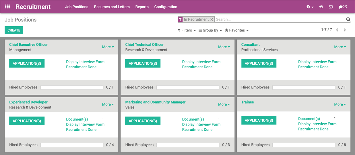Remove the In Recruitment filter tag
Image resolution: width=355 pixels, height=155 pixels.
pyautogui.click(x=212, y=19)
